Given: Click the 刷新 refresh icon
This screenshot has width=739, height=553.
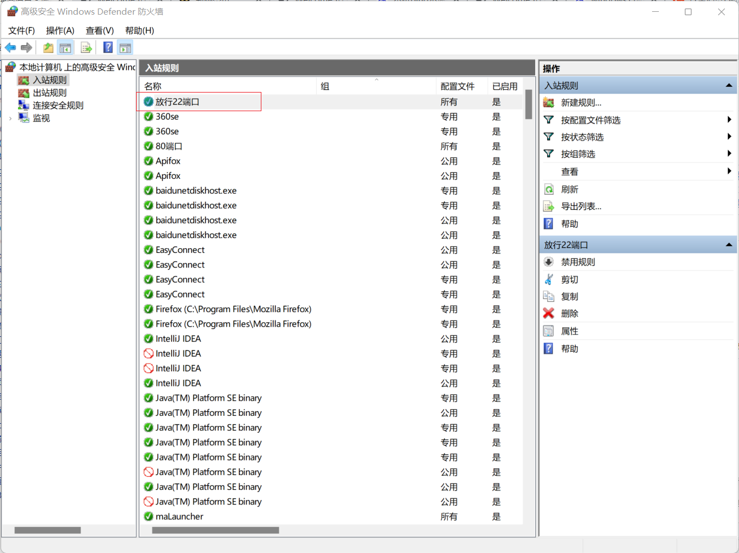Looking at the screenshot, I should [x=549, y=189].
